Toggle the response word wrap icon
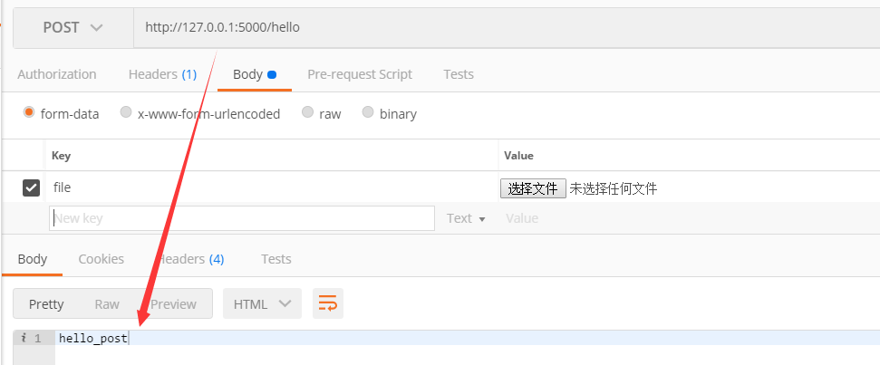Image resolution: width=880 pixels, height=365 pixels. (327, 303)
